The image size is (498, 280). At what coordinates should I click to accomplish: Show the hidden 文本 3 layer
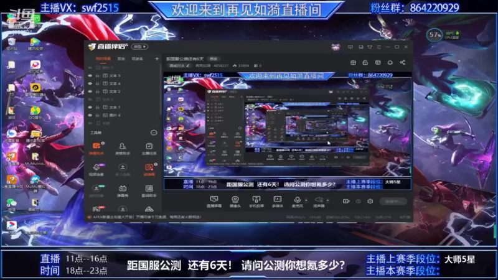[90, 100]
